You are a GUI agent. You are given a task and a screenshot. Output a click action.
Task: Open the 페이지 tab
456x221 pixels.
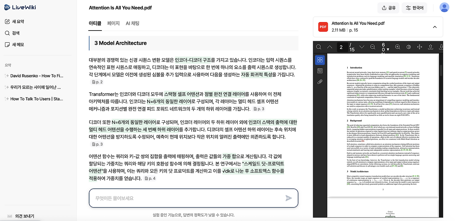coord(113,23)
